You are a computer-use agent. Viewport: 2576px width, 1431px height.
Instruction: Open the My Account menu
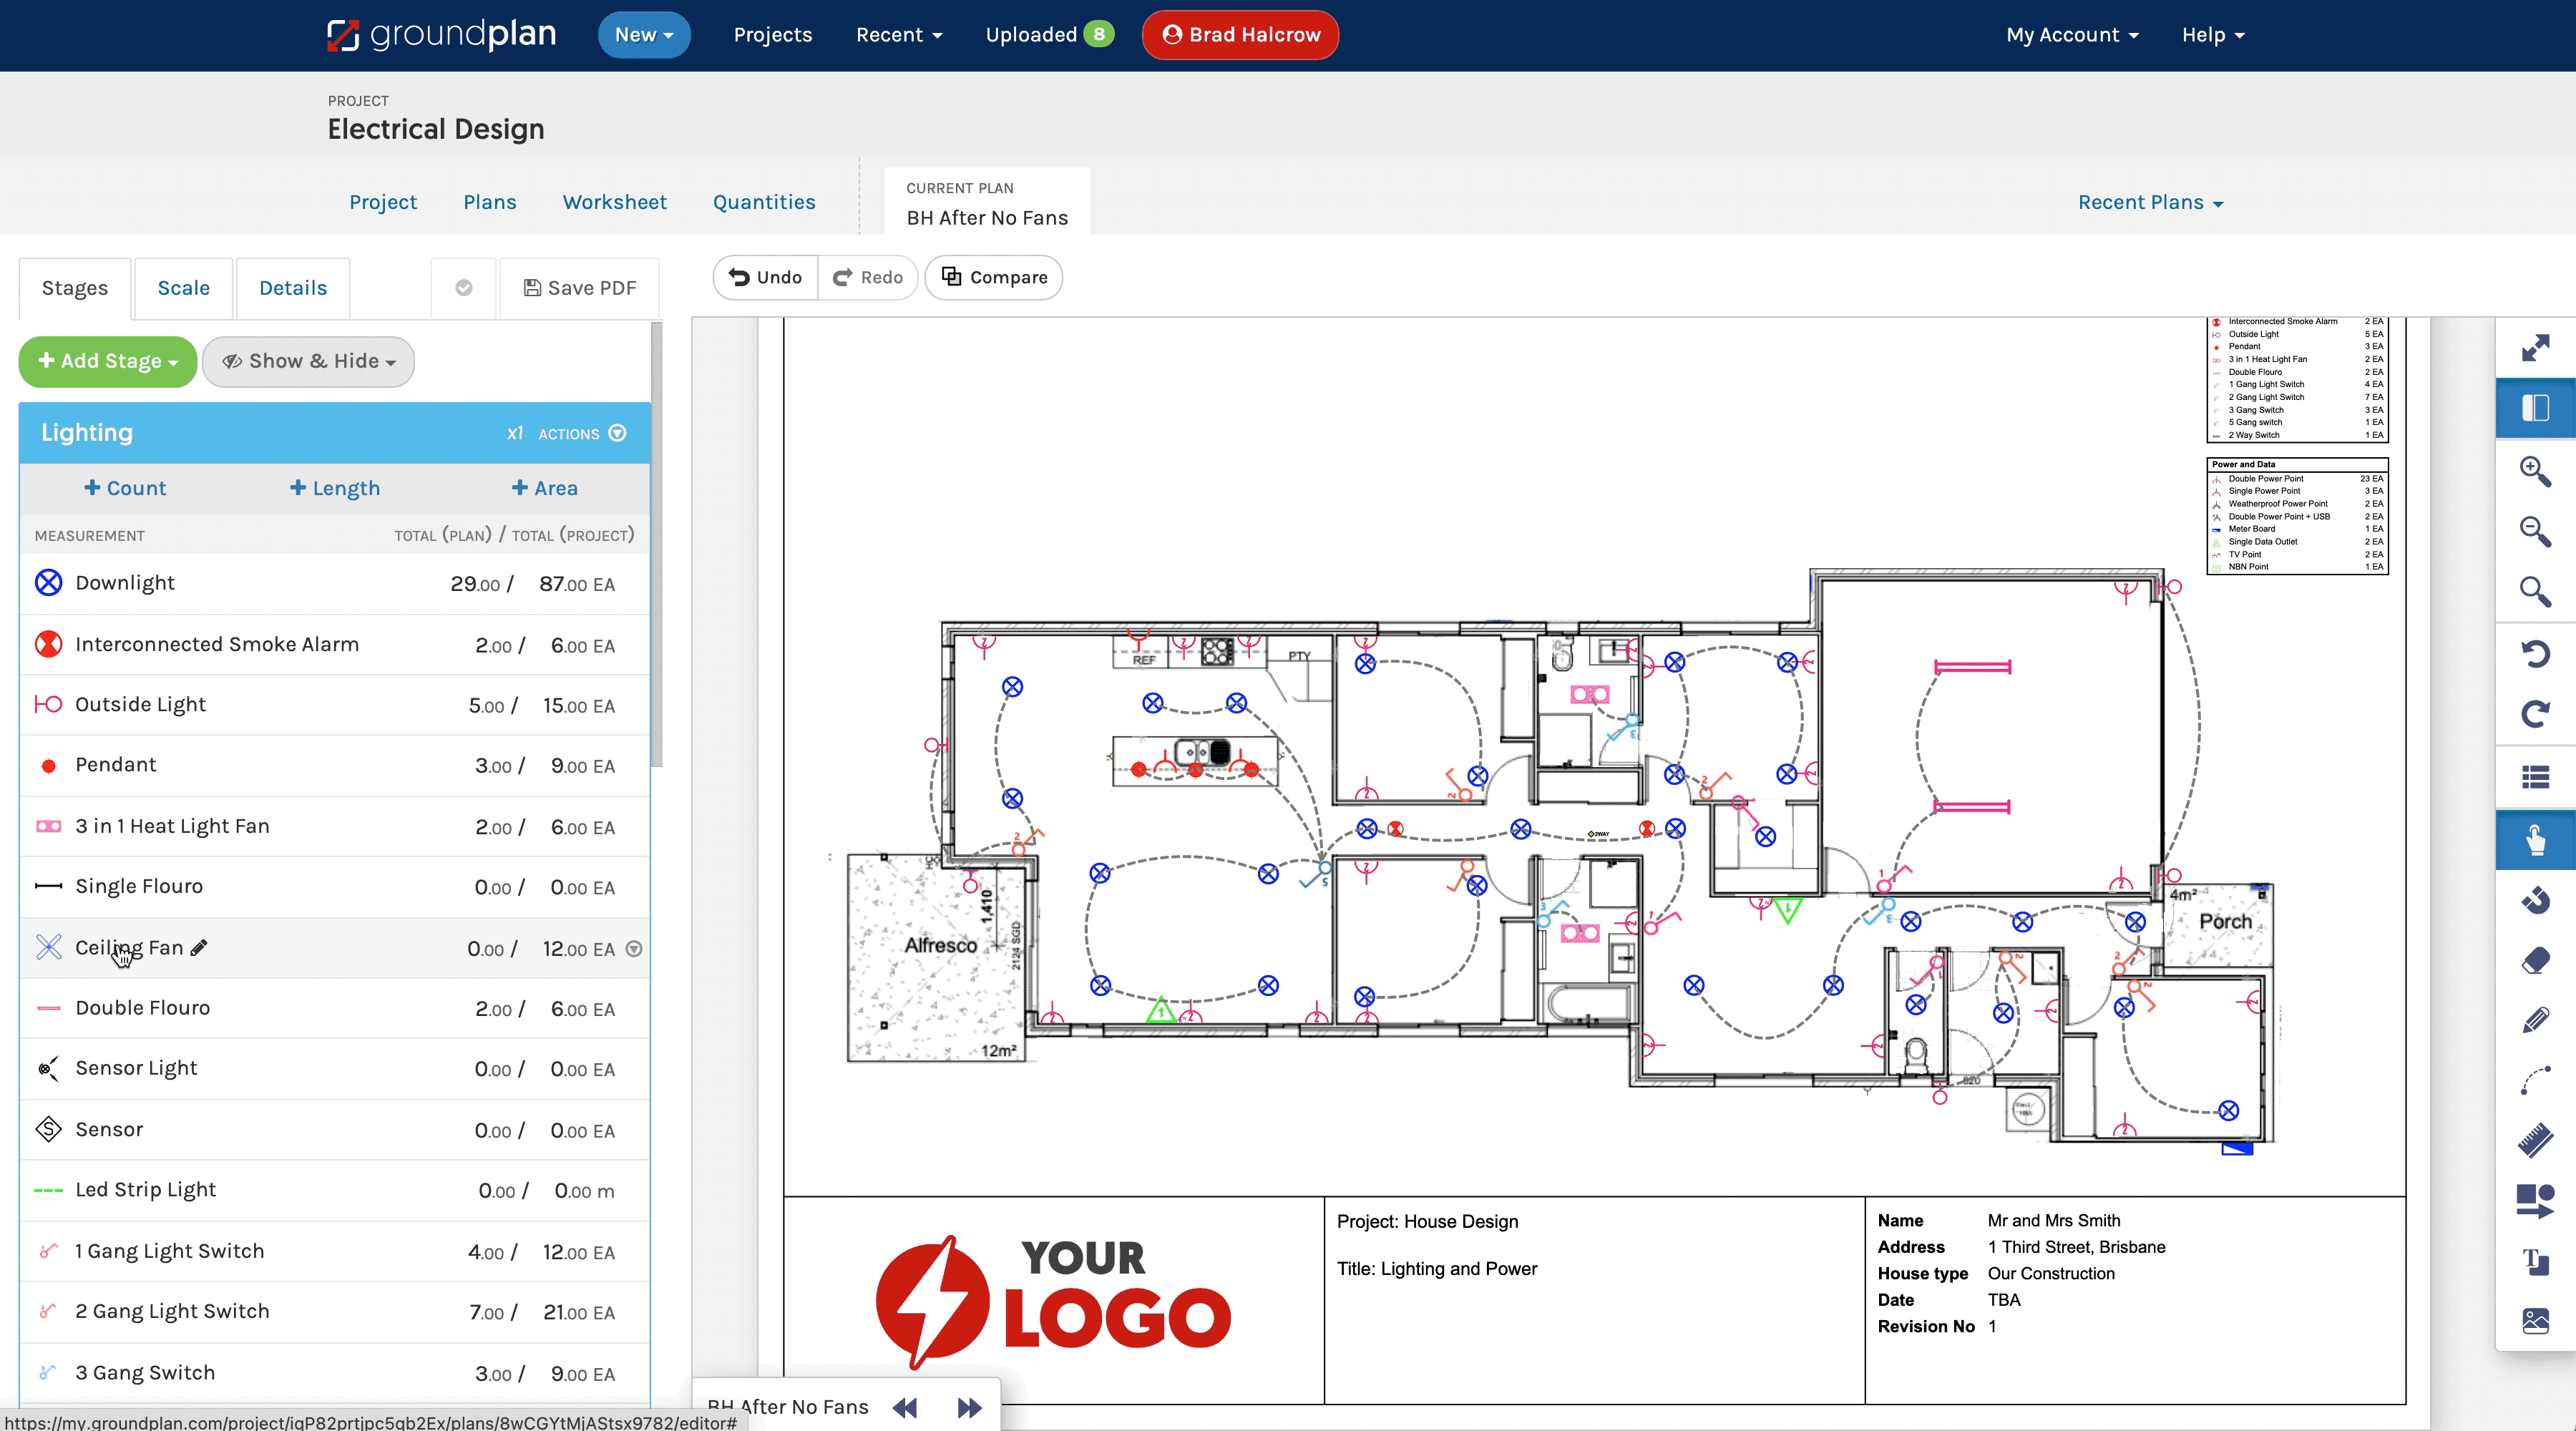click(2072, 34)
